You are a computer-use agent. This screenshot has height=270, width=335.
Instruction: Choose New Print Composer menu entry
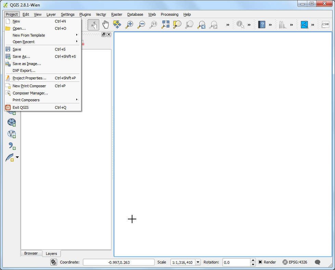pos(43,86)
